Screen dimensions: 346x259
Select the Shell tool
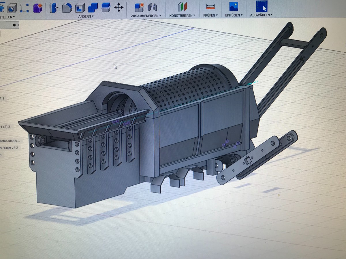[x=80, y=7]
